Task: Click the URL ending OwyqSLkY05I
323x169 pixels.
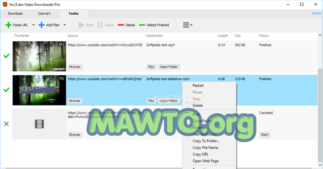Action: (x=105, y=45)
